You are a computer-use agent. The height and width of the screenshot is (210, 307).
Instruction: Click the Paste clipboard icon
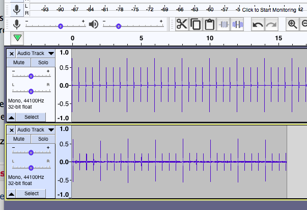209,24
